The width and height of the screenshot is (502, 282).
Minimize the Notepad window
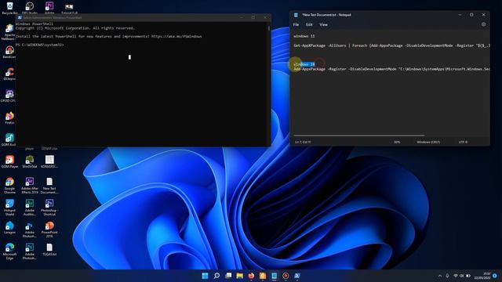[x=460, y=15]
